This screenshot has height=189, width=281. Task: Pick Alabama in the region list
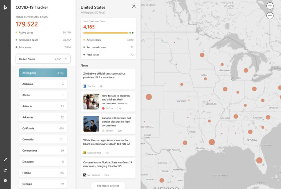pyautogui.click(x=43, y=84)
